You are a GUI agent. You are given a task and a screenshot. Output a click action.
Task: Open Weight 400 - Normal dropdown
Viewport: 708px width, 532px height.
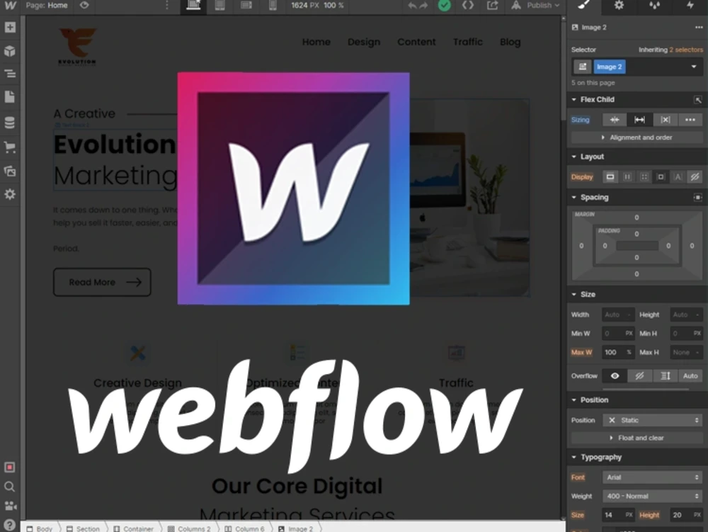point(653,497)
